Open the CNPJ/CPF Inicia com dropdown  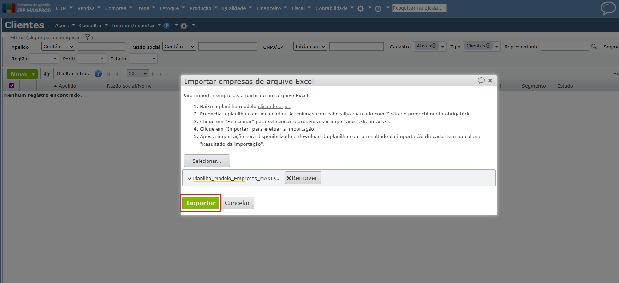(310, 46)
